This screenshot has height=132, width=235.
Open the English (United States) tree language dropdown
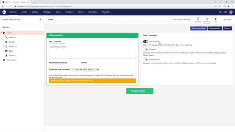(x=22, y=19)
